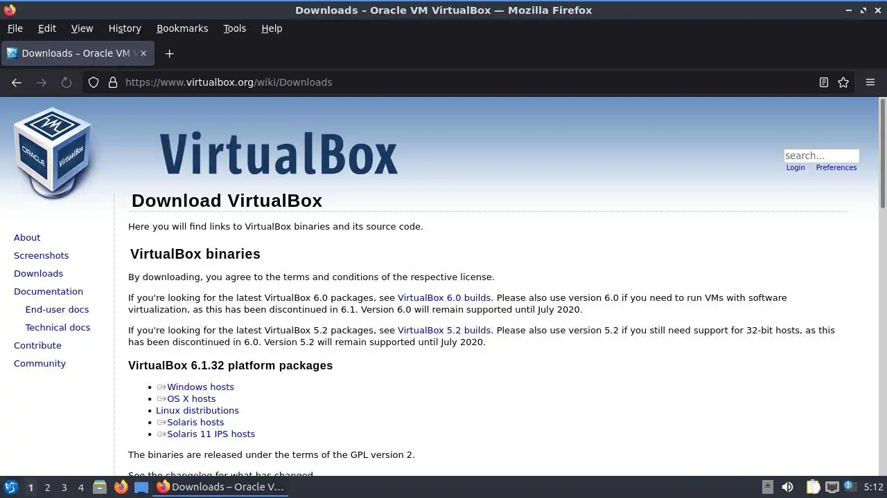Open the Tools menu

[234, 28]
